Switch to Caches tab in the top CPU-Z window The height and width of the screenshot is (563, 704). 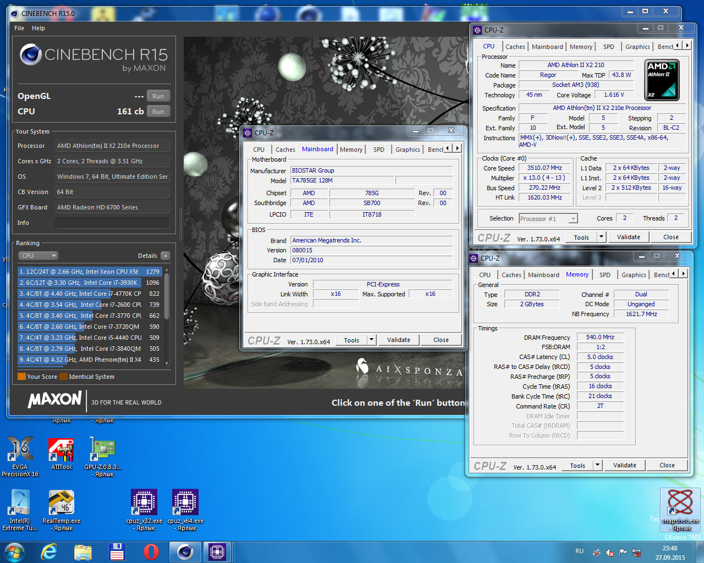point(515,47)
